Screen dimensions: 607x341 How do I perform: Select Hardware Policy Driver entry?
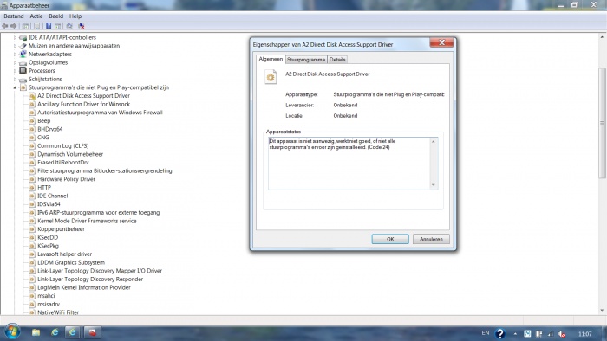click(x=66, y=179)
